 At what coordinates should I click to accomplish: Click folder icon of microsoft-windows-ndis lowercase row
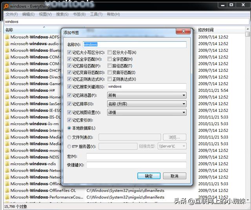point(7,164)
